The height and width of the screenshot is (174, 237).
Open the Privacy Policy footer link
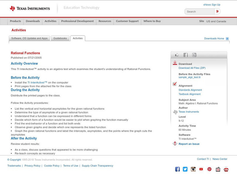click(32, 166)
